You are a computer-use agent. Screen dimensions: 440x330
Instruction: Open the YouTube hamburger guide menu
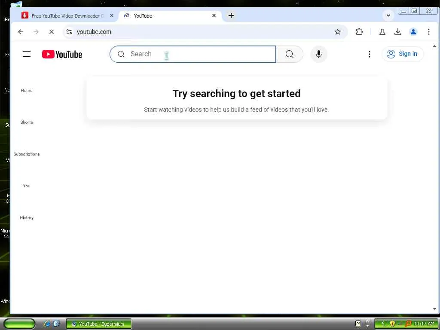click(27, 54)
